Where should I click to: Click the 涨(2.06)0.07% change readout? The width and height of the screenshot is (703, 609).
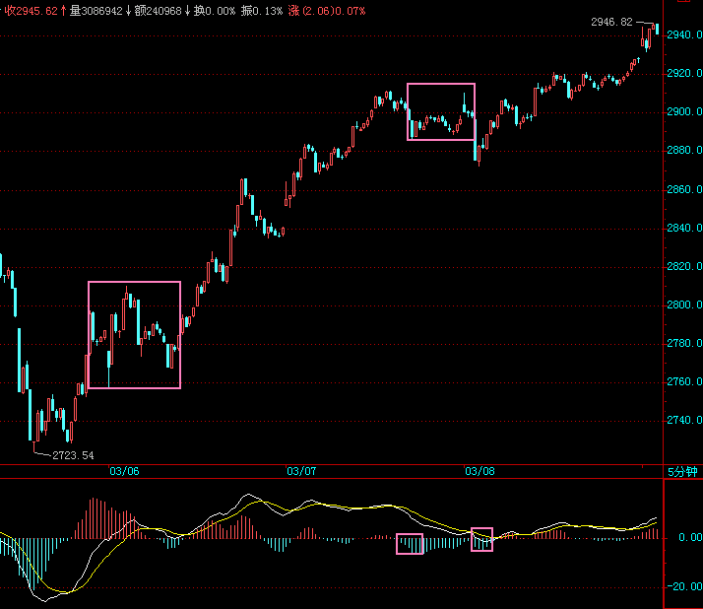pos(326,9)
